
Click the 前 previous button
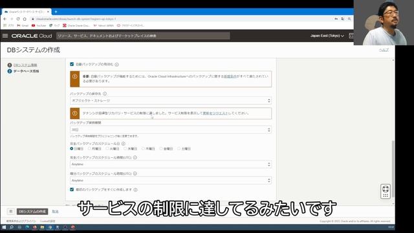(11, 212)
